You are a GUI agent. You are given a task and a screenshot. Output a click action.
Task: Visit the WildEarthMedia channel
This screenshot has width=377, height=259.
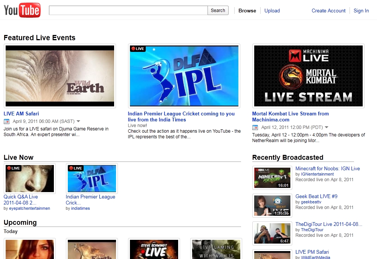(316, 257)
